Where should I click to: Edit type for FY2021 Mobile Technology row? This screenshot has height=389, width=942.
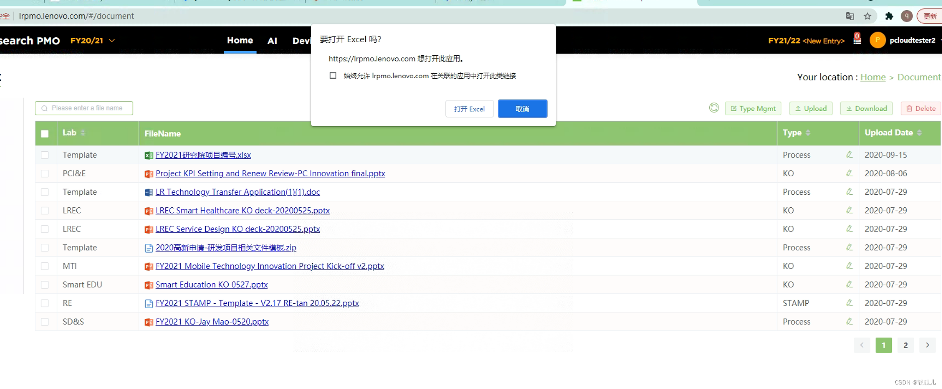click(x=849, y=266)
